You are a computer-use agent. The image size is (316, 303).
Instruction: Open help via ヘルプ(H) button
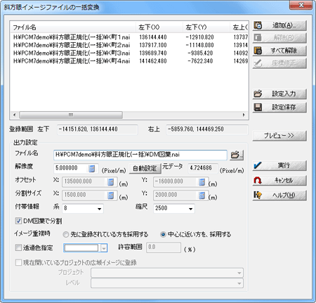pyautogui.click(x=279, y=195)
